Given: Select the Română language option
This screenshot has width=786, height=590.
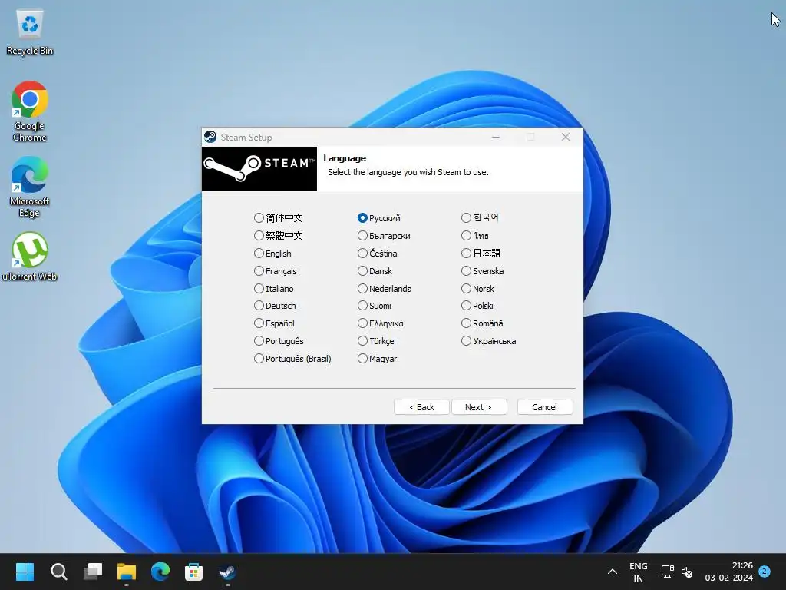Looking at the screenshot, I should click(482, 323).
